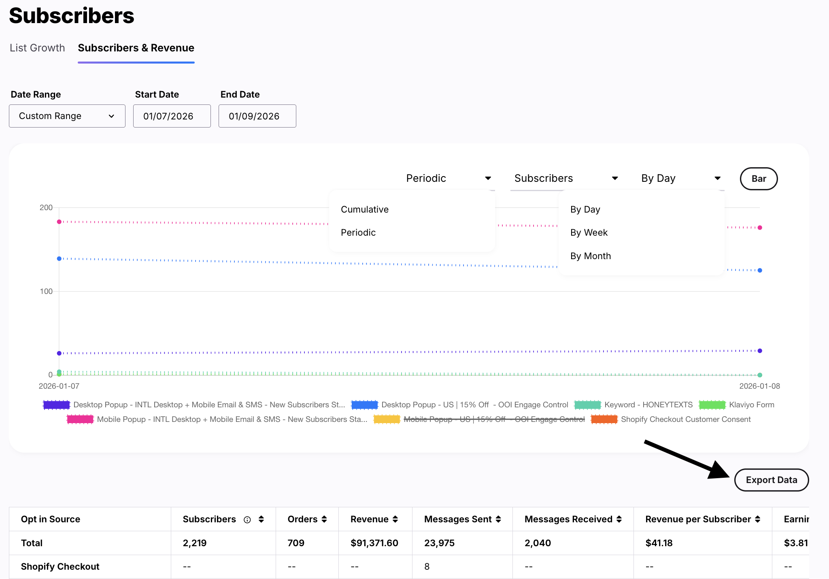Click the Export Data button
This screenshot has height=579, width=829.
coord(771,480)
